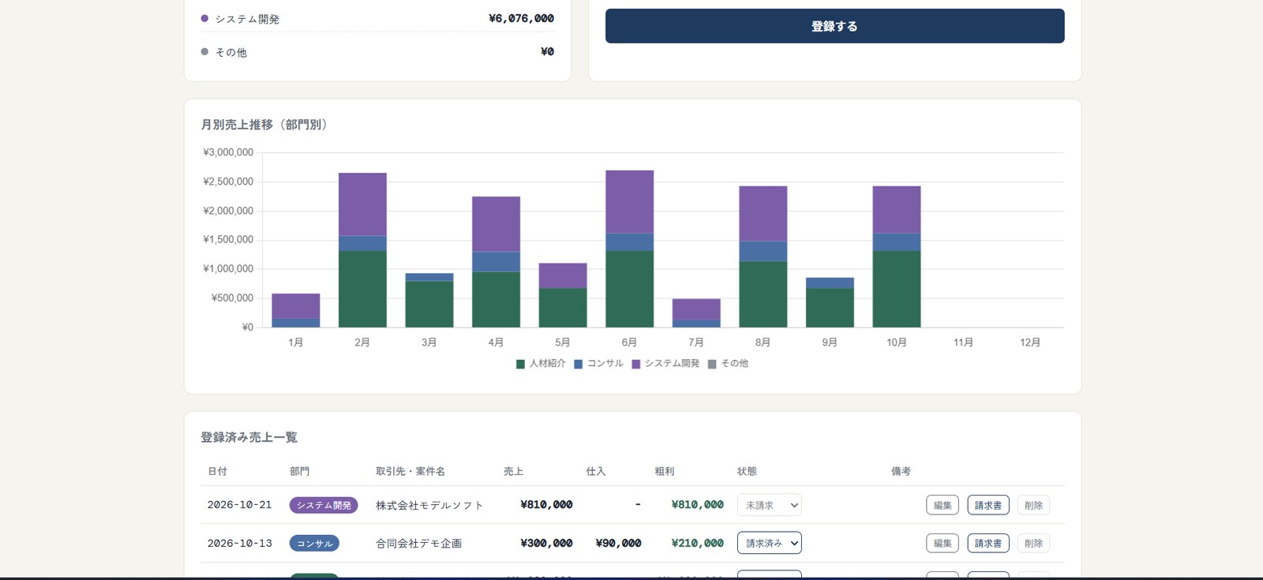
Task: Click the 登録する button
Action: tap(834, 26)
